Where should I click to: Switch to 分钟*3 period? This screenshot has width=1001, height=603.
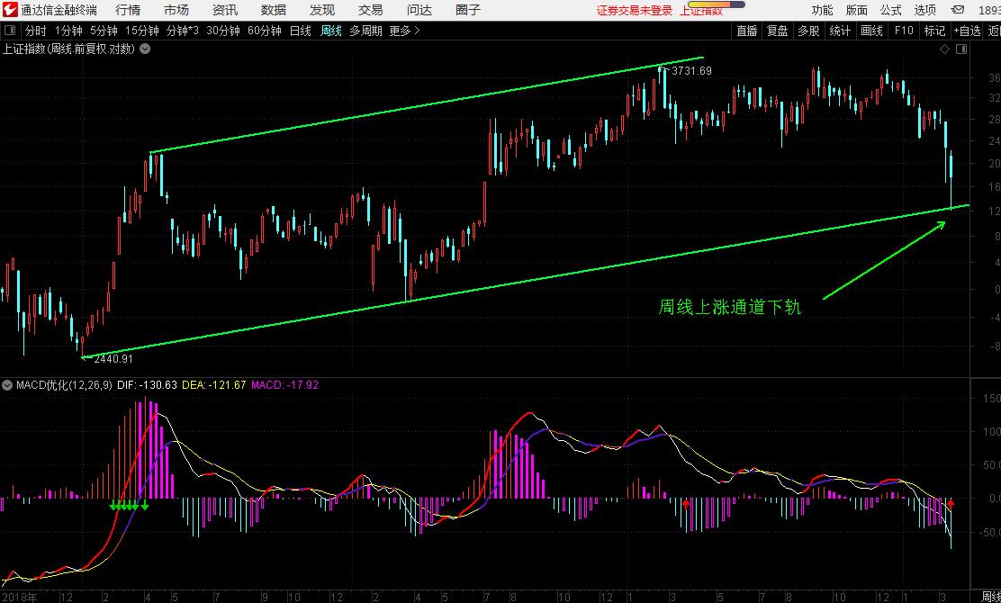coord(183,31)
